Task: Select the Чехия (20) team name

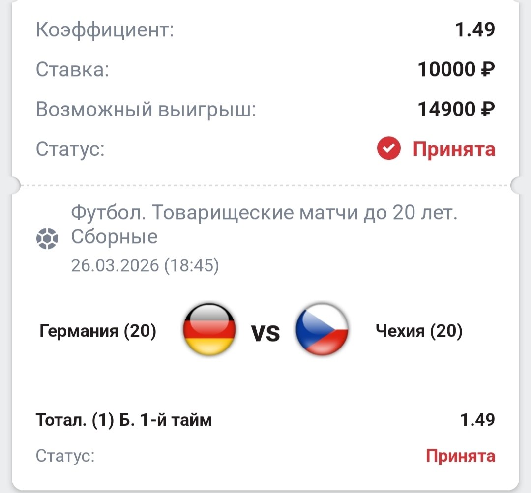Action: pos(419,331)
